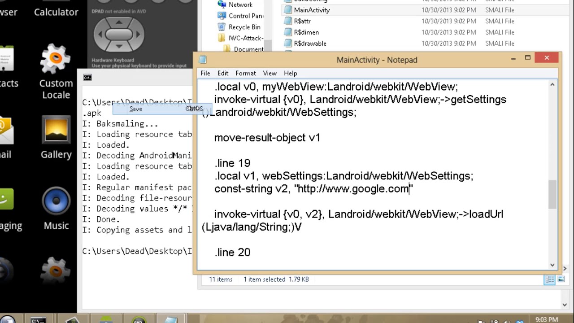Click 'I: Done.' line in Command Prompt
574x323 pixels.
(x=101, y=219)
